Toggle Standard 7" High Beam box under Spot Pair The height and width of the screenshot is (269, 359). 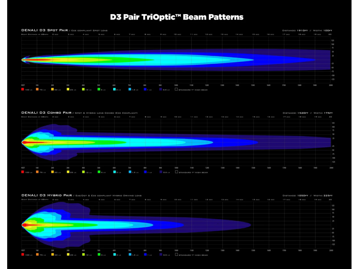tap(176, 89)
